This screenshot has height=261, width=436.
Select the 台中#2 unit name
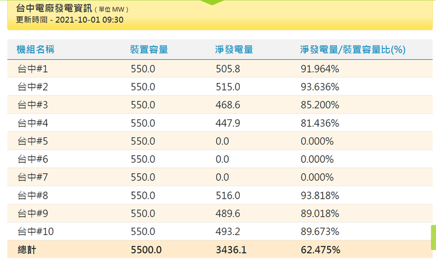click(33, 87)
